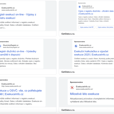Screen dimensions: 114x114
Task: Click ExekuceInfo.cz site name in the Milostivé léto ad
Action: [x=83, y=87]
